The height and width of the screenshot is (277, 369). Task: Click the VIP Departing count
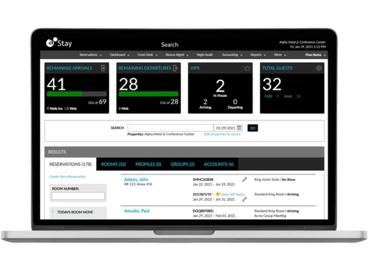point(235,102)
